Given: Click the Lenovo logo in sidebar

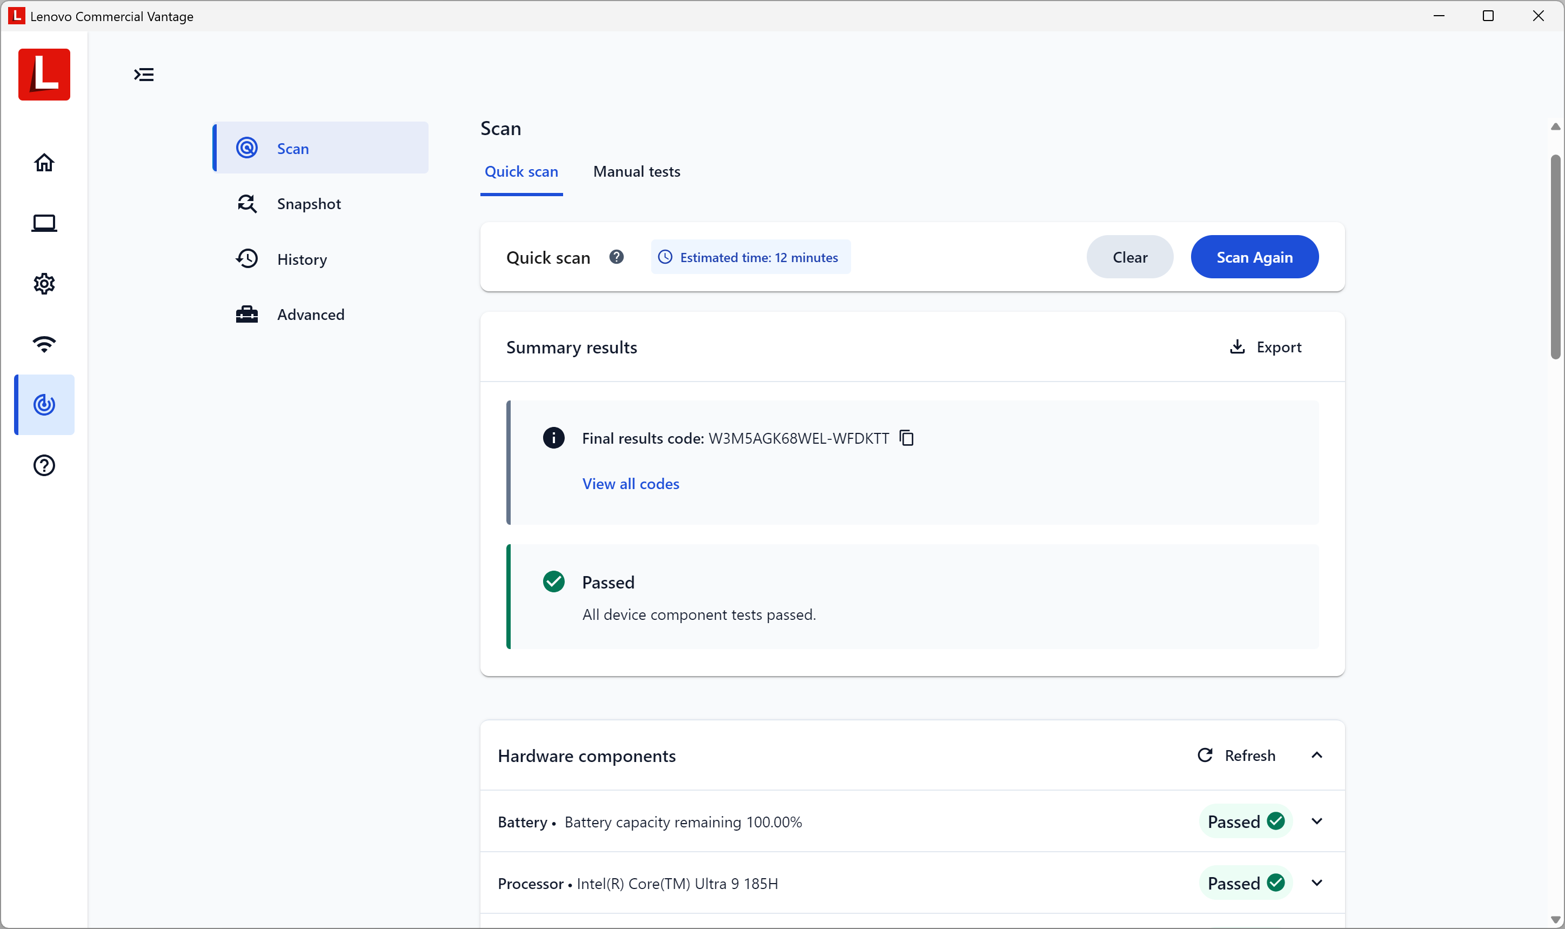Looking at the screenshot, I should [44, 75].
